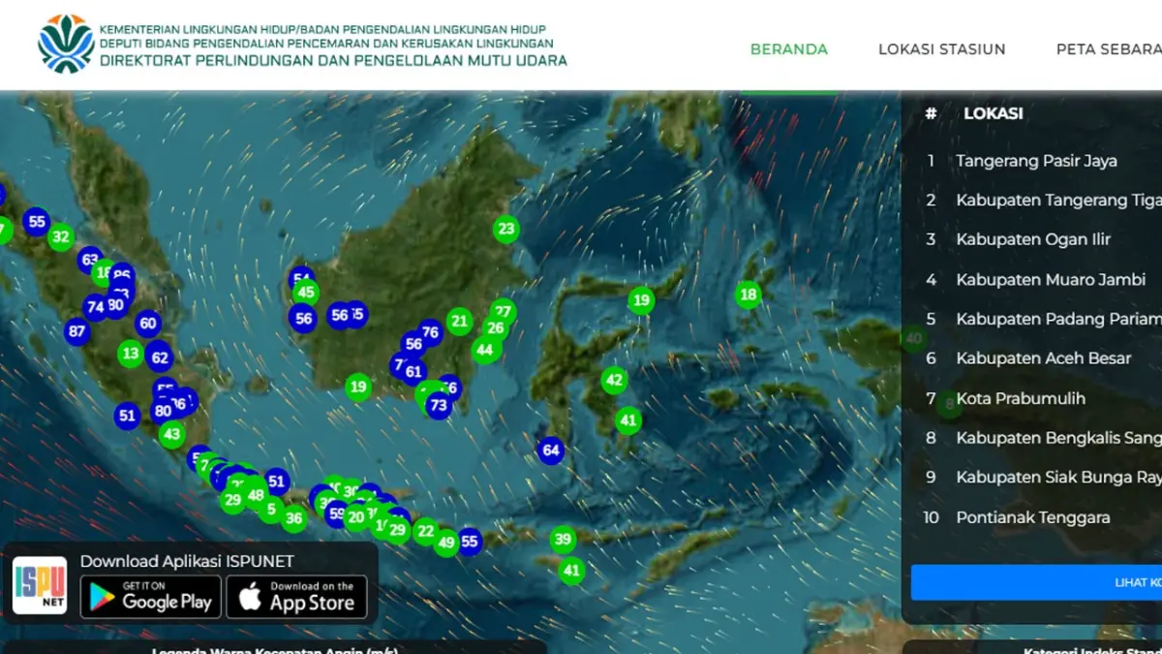Click the ministry logo in the header

pos(66,44)
